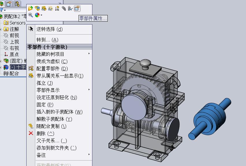Viewport: 246px width, 166px height.
Task: Select the 前视 front plane
Action: pyautogui.click(x=11, y=35)
